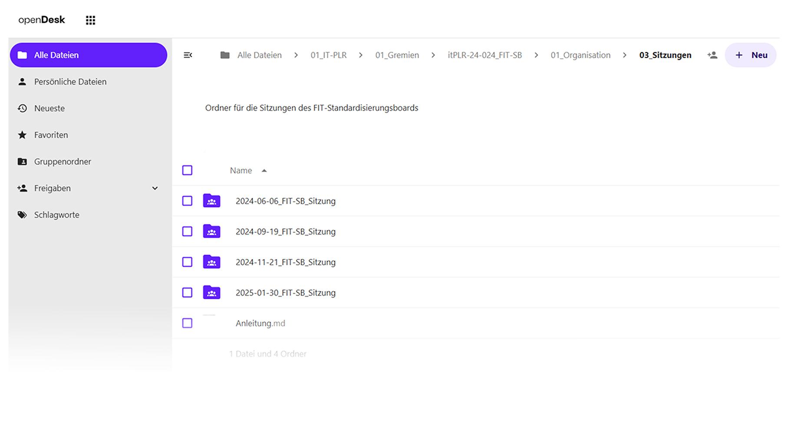Toggle the select-all checkbox in header

[x=187, y=170]
